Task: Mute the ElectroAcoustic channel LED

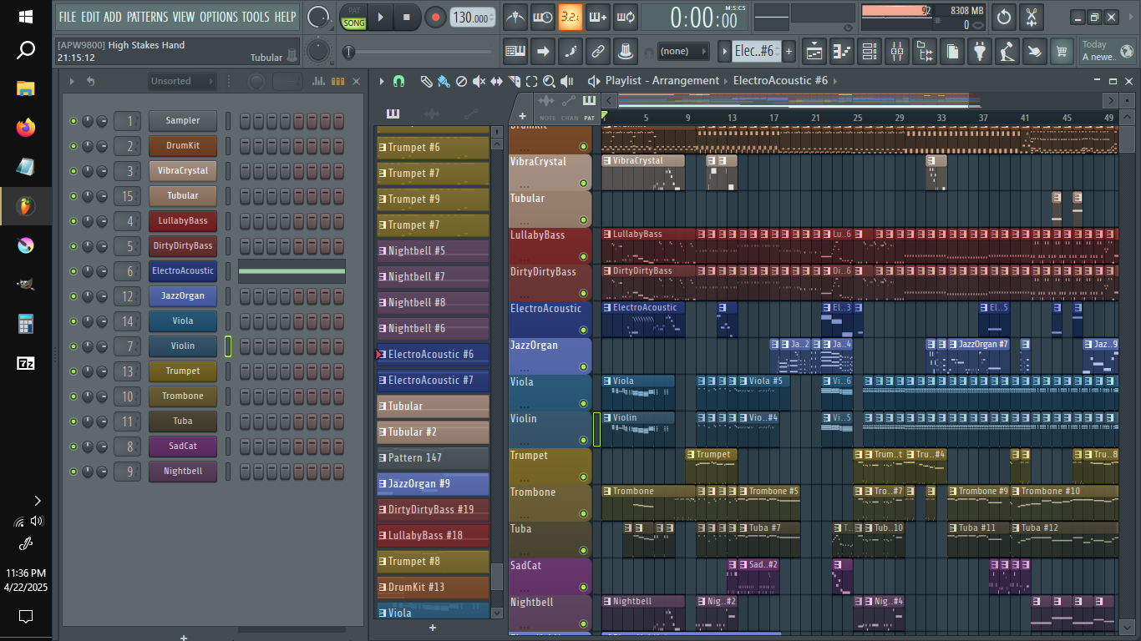Action: (74, 271)
